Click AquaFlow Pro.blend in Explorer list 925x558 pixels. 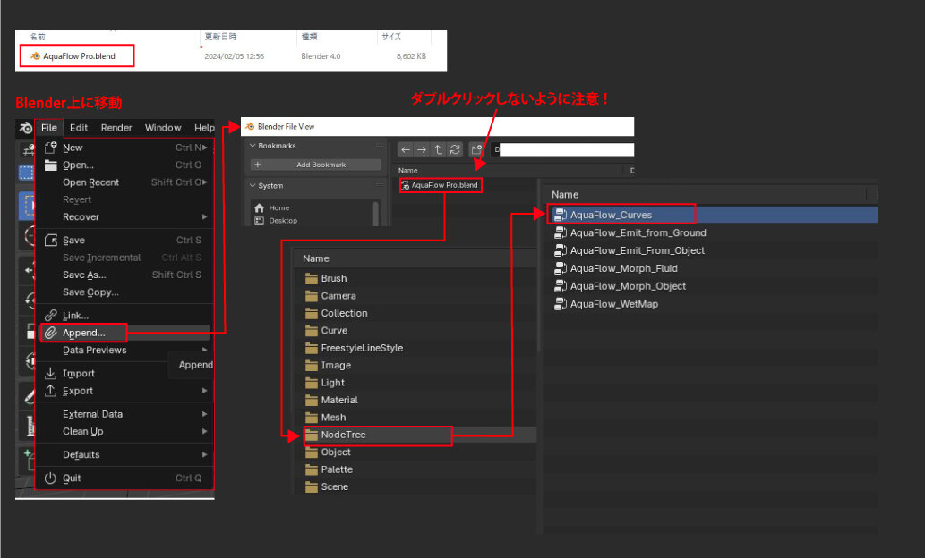pos(79,56)
